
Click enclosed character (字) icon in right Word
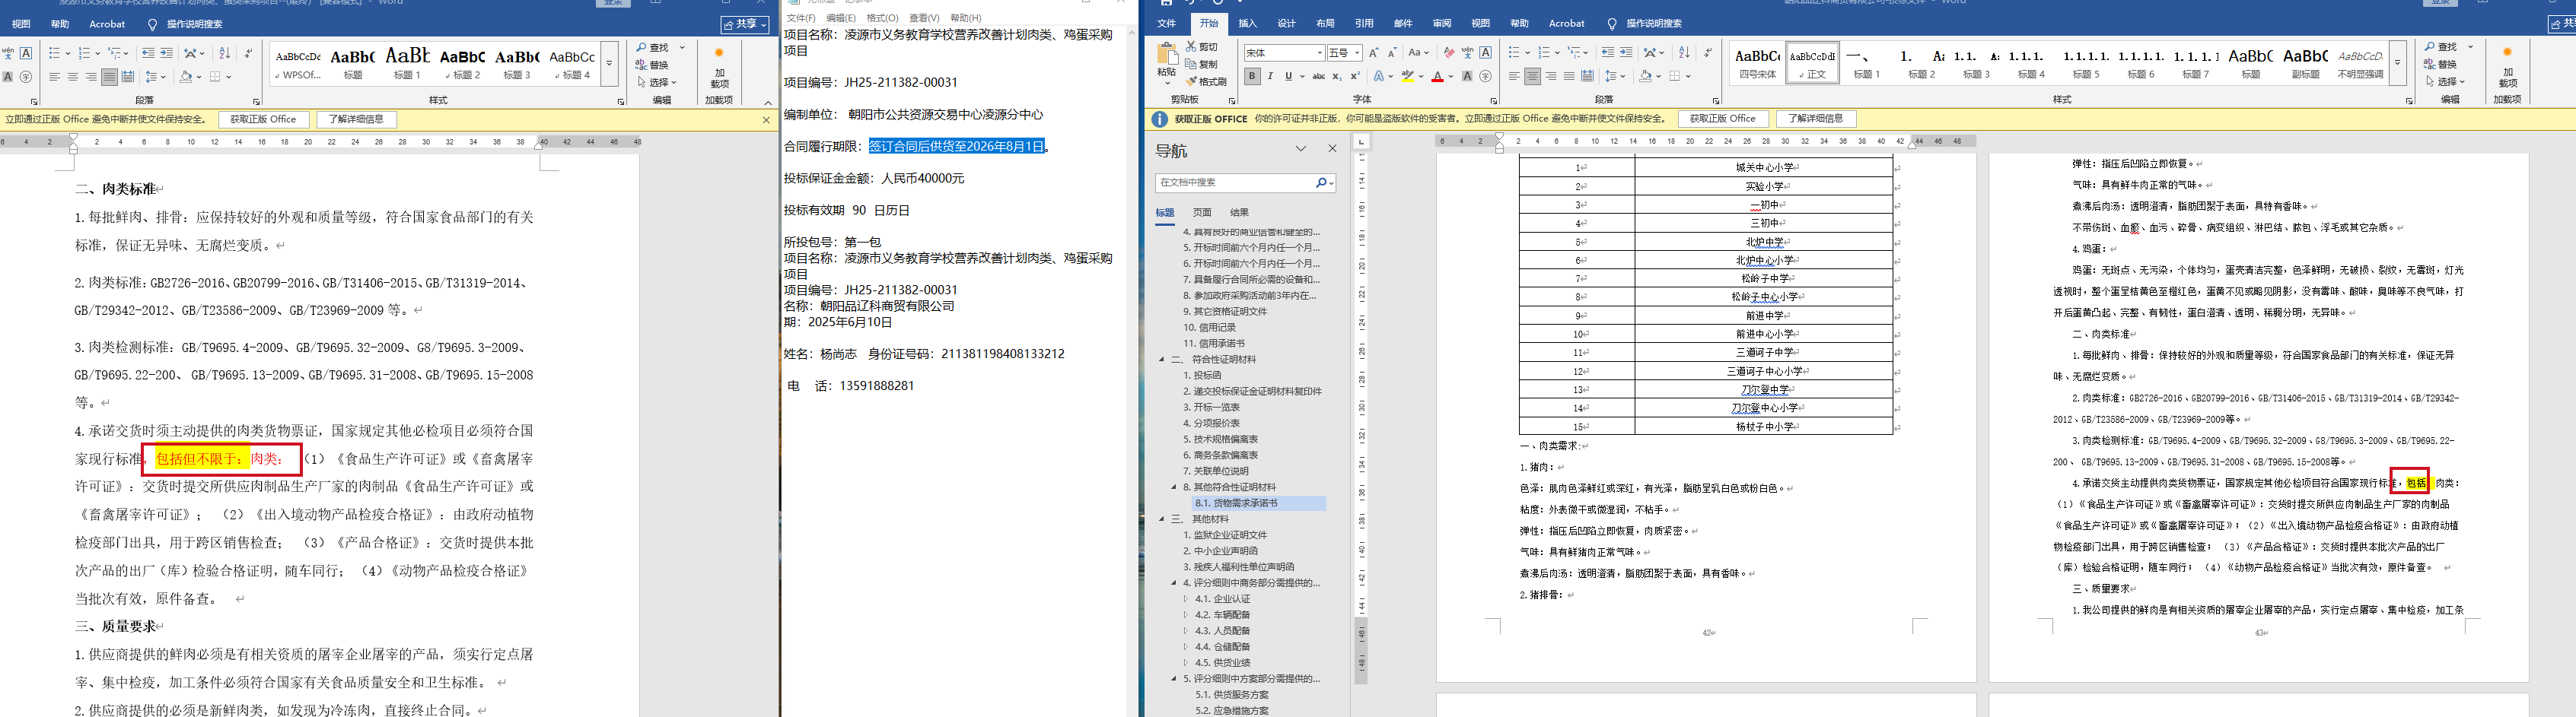(1485, 76)
